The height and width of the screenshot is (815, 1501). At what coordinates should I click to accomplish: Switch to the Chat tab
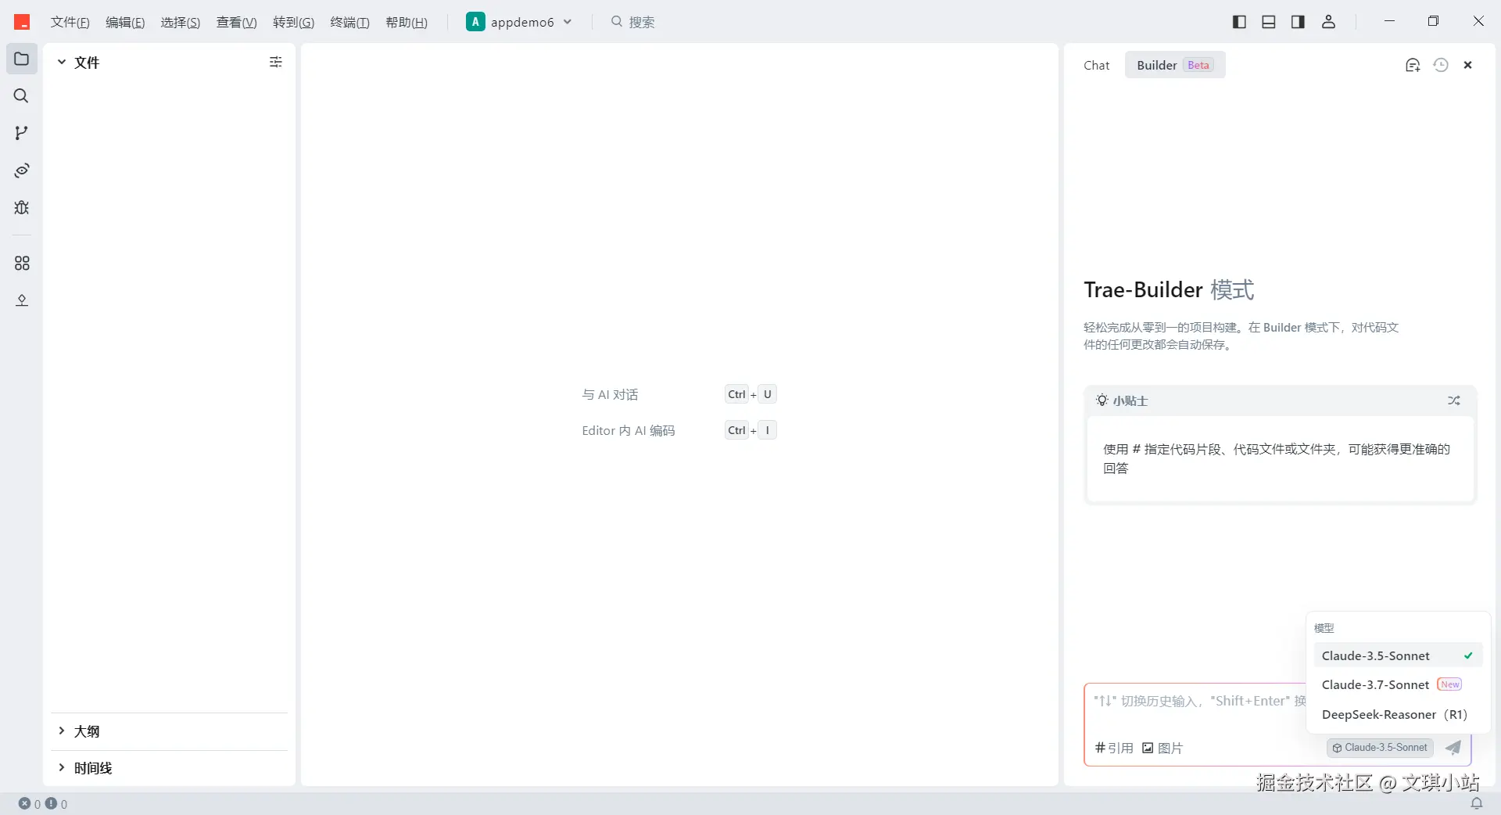[1096, 66]
